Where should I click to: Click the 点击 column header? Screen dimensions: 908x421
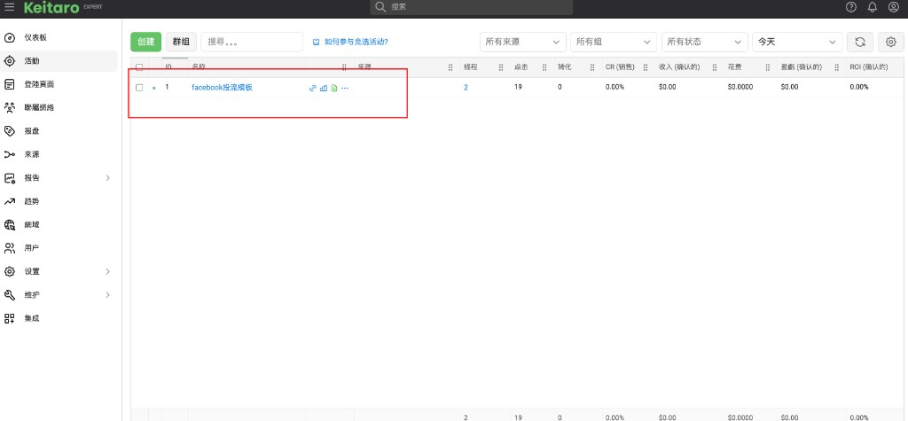pyautogui.click(x=521, y=67)
